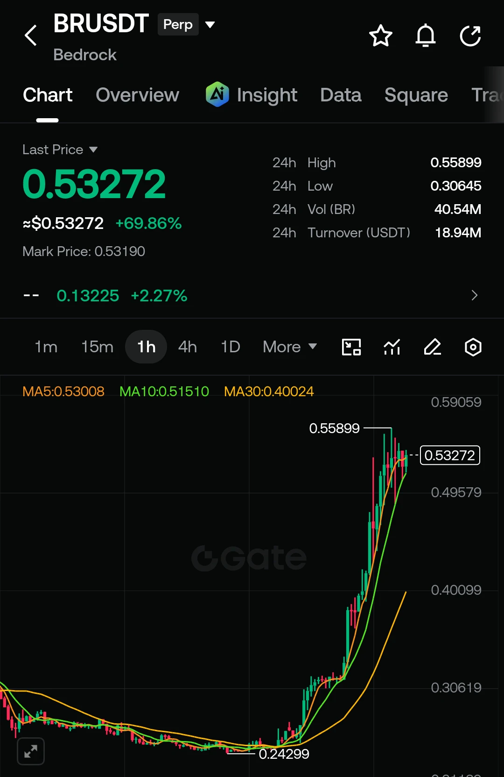Image resolution: width=504 pixels, height=777 pixels.
Task: Select the 1D timeframe
Action: click(231, 347)
